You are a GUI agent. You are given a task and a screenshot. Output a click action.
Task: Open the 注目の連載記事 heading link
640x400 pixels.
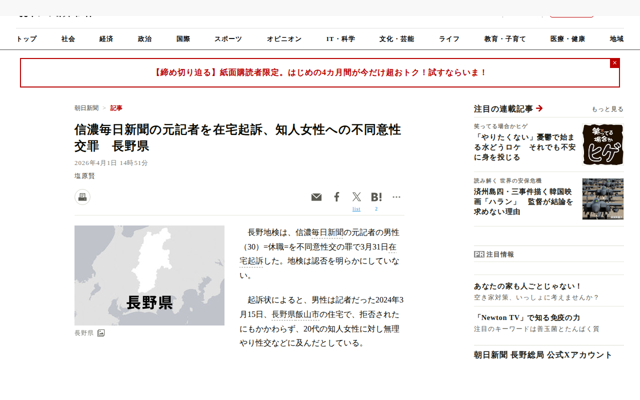coord(503,108)
